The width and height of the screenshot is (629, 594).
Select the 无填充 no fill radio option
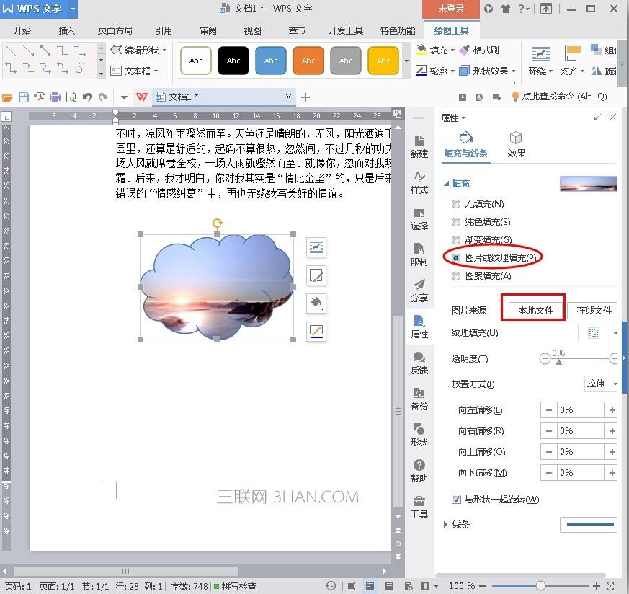tap(455, 205)
